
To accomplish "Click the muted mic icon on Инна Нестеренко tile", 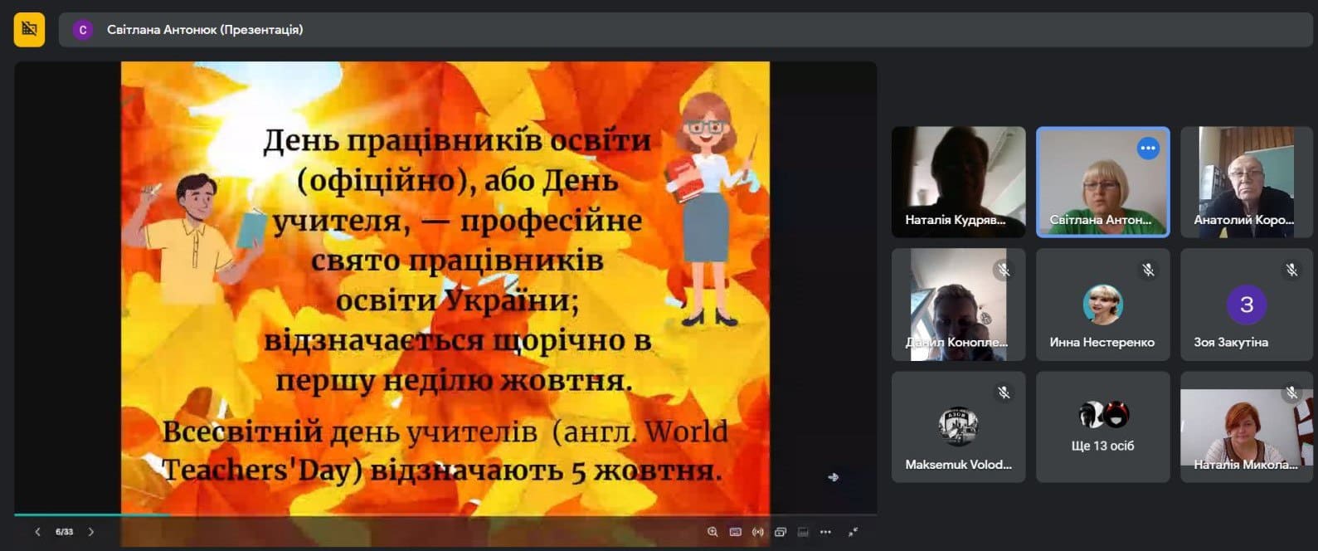I will (x=1148, y=270).
